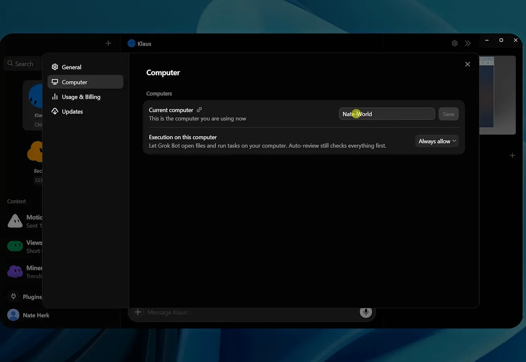Collapse the side panel with double chevron icon

tap(468, 43)
